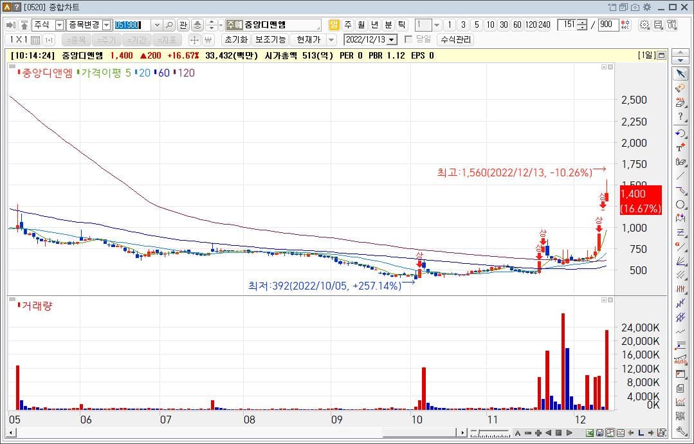Click the 240 period shortcut button

click(544, 25)
